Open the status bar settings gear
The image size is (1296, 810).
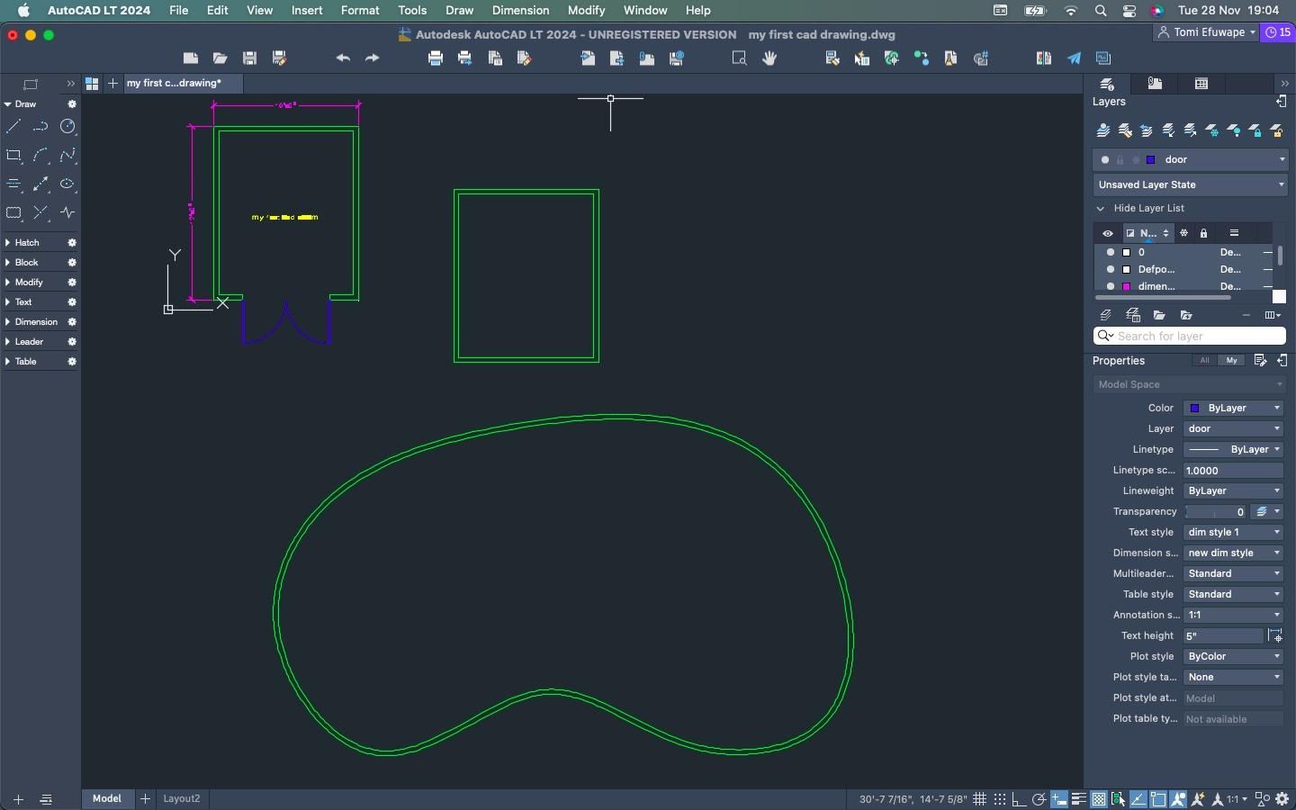pos(1282,799)
